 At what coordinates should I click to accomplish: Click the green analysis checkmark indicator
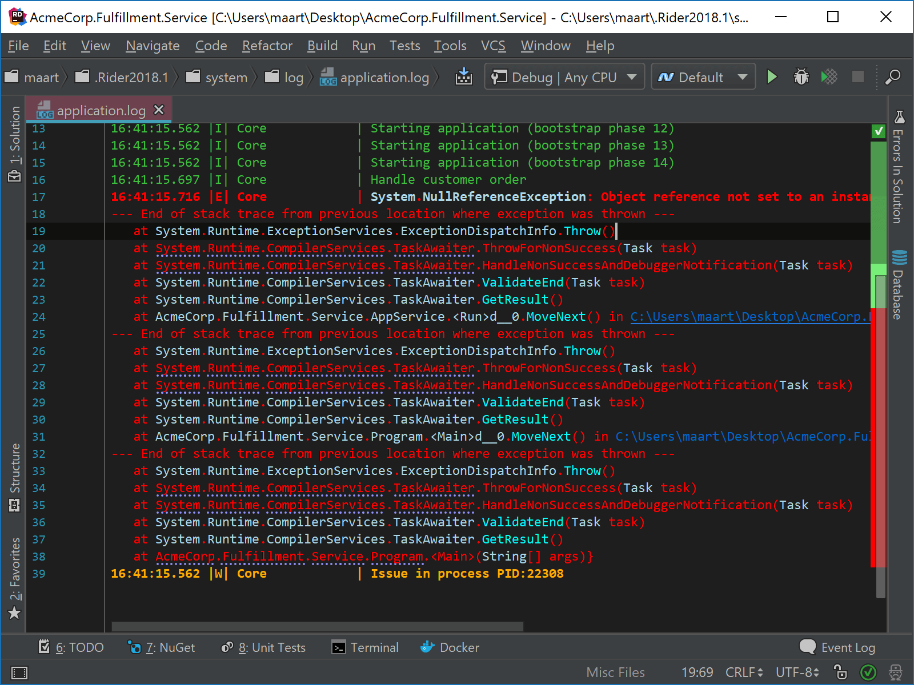pos(879,131)
